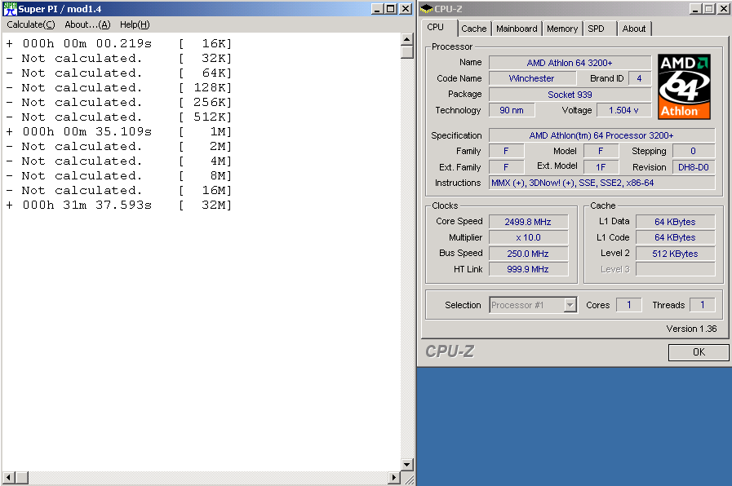
Task: Click the horizontal scrollbar thumb in Super PI
Action: pos(21,478)
